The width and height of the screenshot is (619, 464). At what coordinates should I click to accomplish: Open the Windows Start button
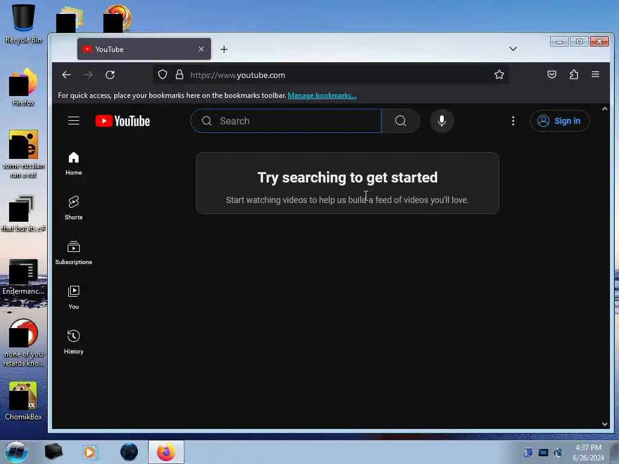[x=16, y=452]
